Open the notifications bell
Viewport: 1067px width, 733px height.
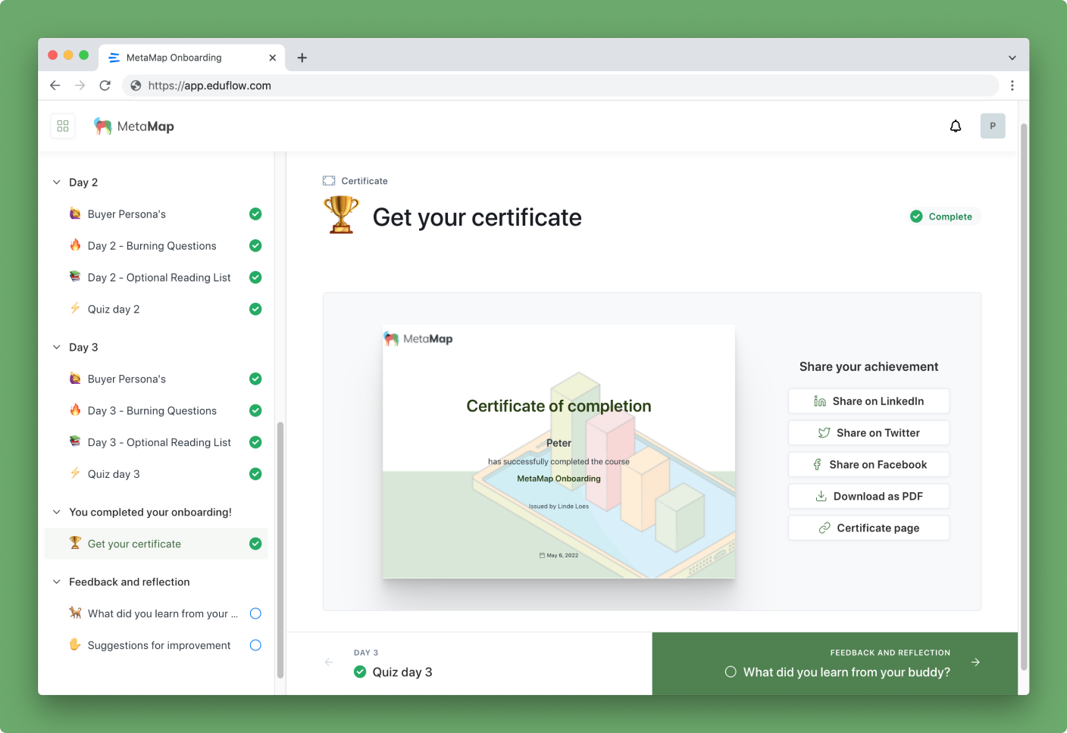point(956,126)
